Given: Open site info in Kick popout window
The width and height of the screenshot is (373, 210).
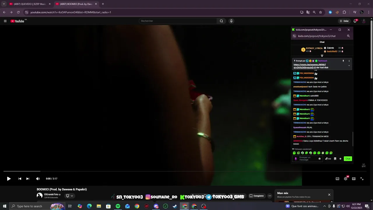Looking at the screenshot, I should [x=294, y=36].
